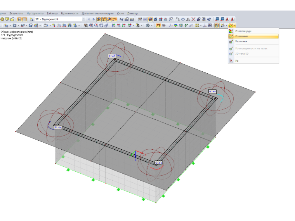Toggle the color panel display button
Viewport: 295px width, 221px height.
coord(217,25)
